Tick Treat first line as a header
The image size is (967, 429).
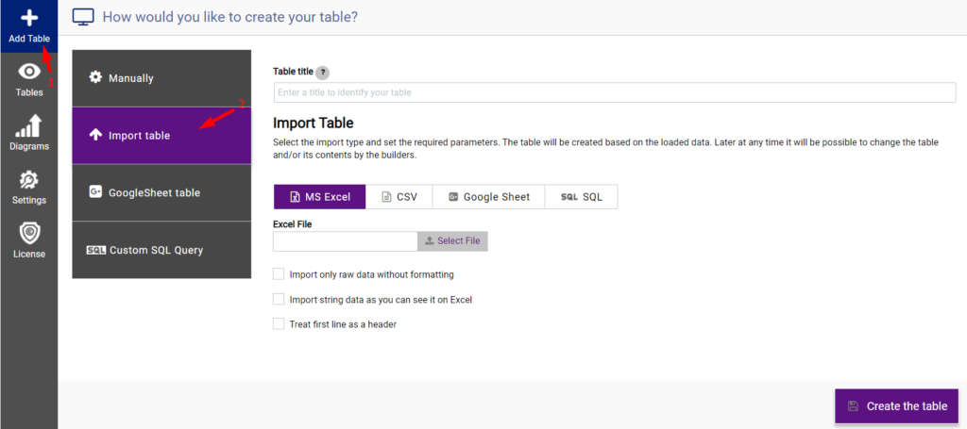click(279, 323)
